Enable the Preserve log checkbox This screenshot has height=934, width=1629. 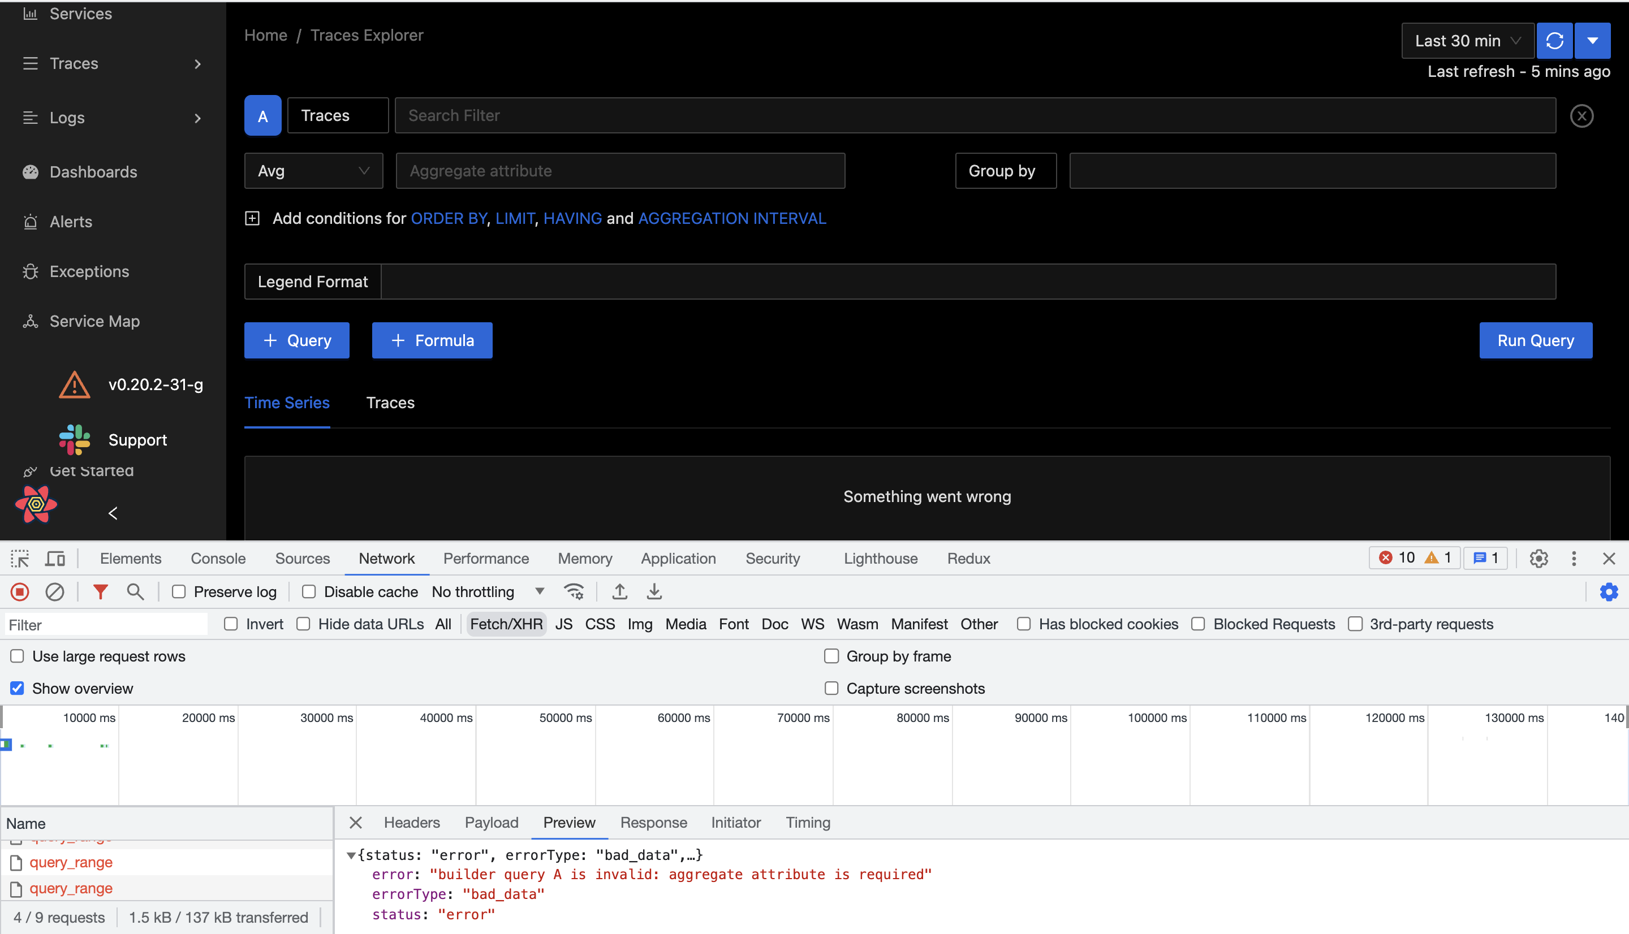(x=179, y=591)
